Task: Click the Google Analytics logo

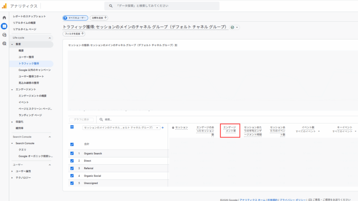Action: [4, 6]
